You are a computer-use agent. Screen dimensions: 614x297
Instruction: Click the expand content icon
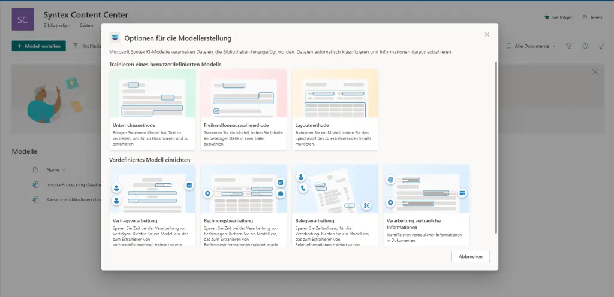click(x=602, y=46)
